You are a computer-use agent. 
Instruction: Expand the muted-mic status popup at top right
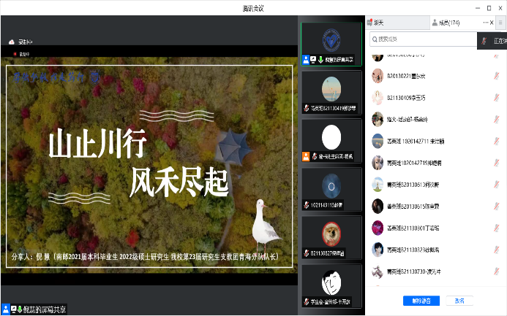point(492,39)
